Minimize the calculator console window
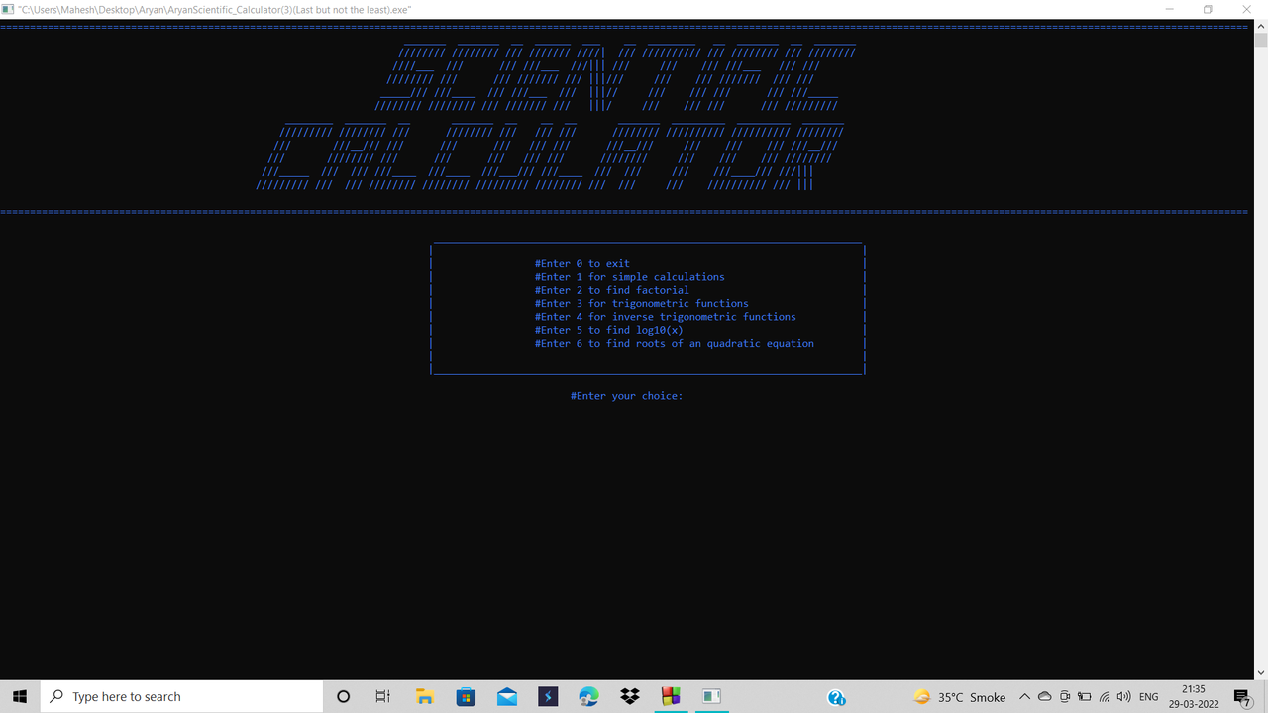The height and width of the screenshot is (713, 1268). pyautogui.click(x=1169, y=9)
